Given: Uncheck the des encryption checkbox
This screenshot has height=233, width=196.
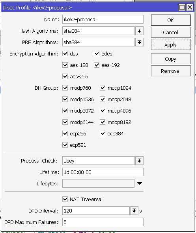Looking at the screenshot, I should tap(65, 54).
